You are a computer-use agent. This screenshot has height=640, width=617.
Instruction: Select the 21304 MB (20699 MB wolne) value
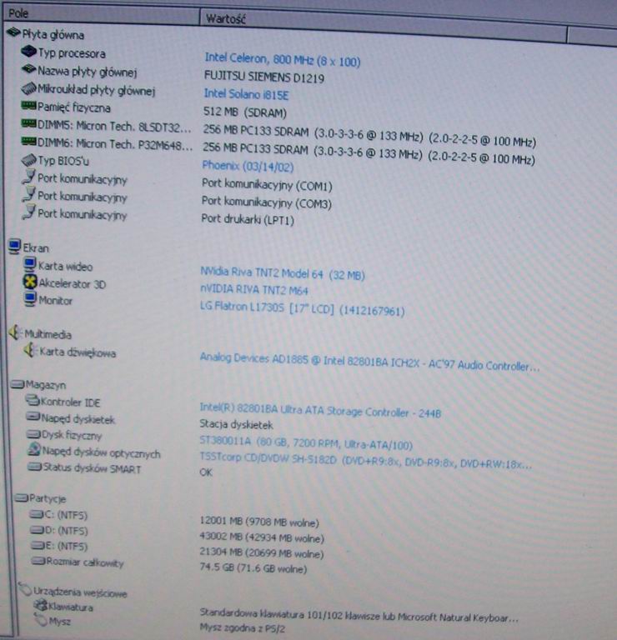[262, 553]
